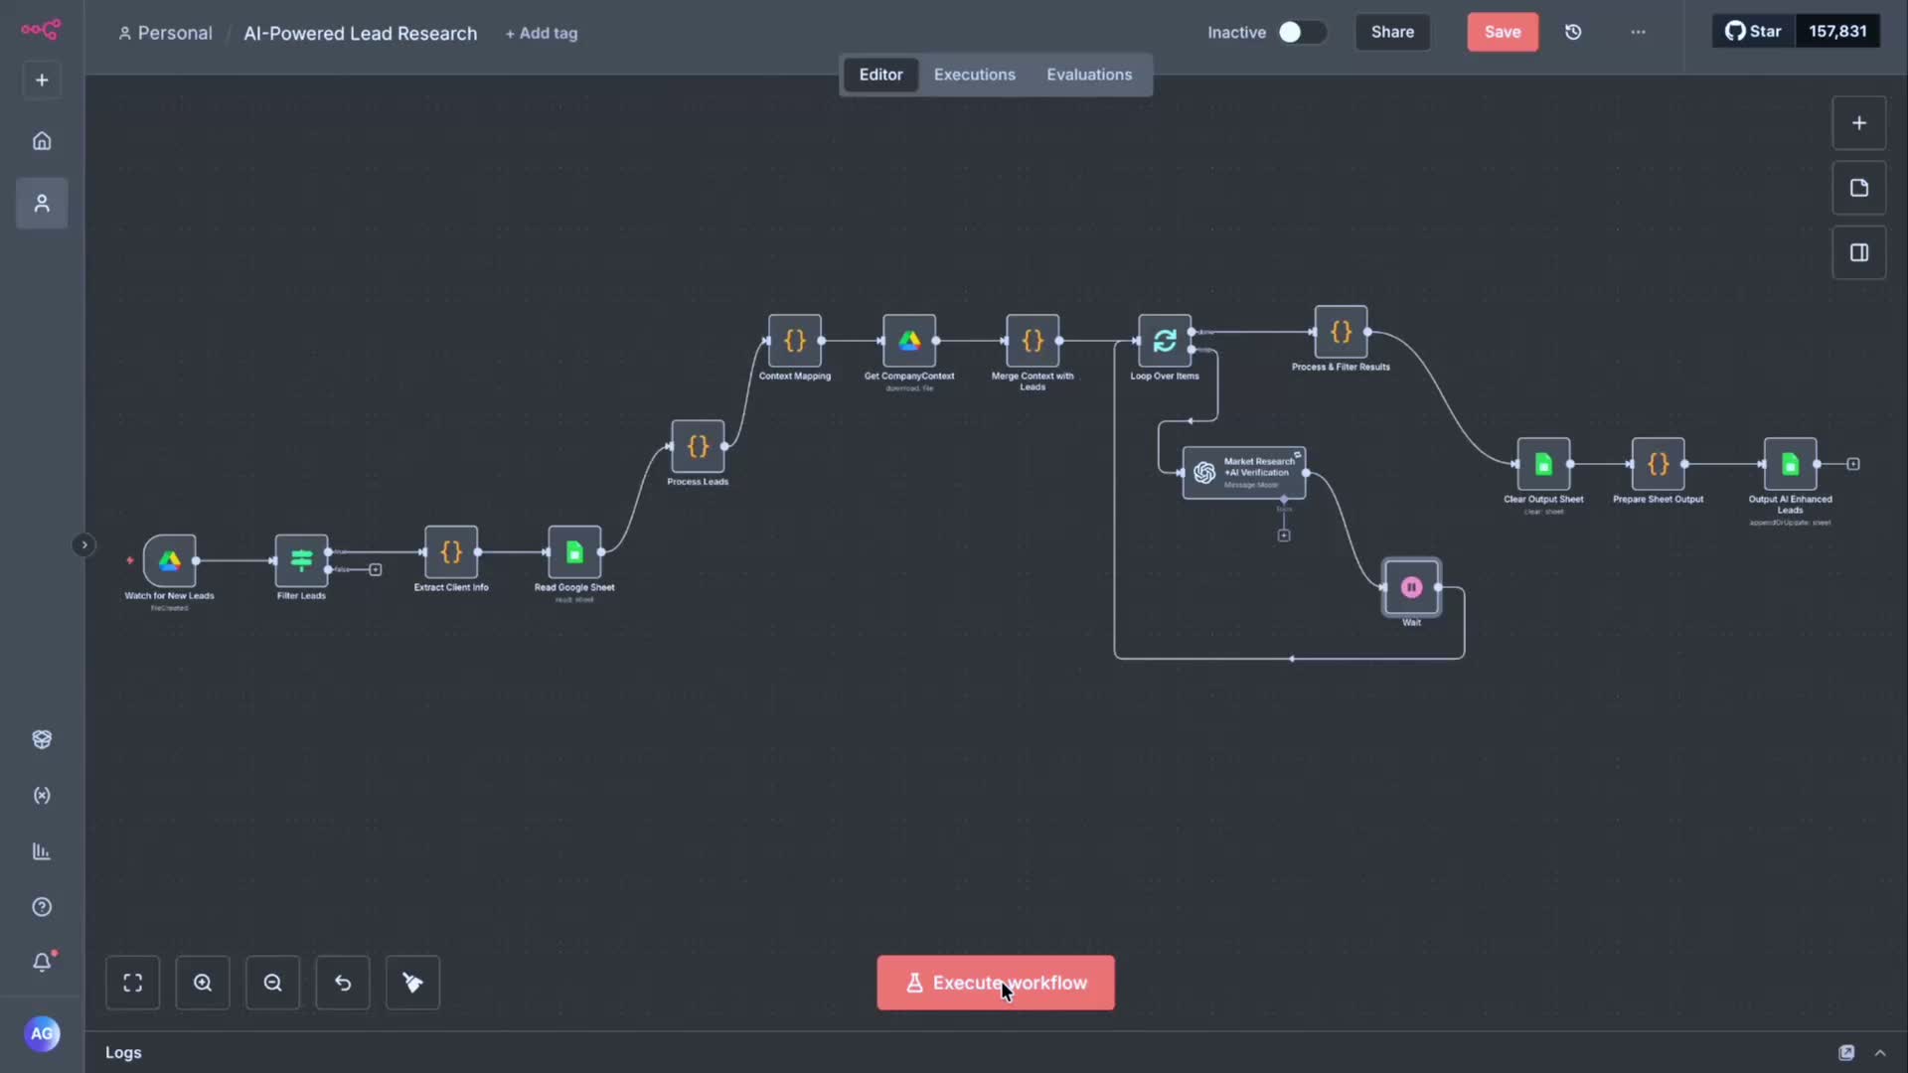Zoom in on the canvas with magnifier icon

(203, 983)
